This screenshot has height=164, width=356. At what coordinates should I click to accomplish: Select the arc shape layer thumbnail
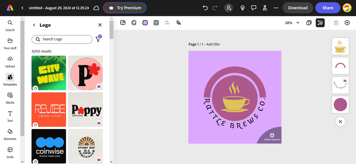coord(340,66)
